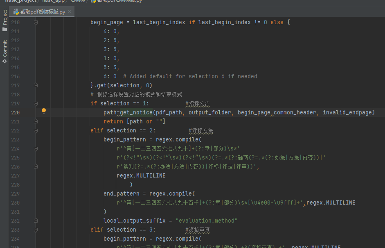Click regex.MULTILINE on line 227
Viewport: 385px width, 248px height.
coord(141,175)
